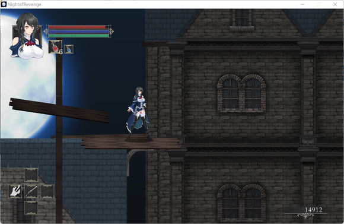
Task: Use the small blue mana potion
Action: (69, 49)
